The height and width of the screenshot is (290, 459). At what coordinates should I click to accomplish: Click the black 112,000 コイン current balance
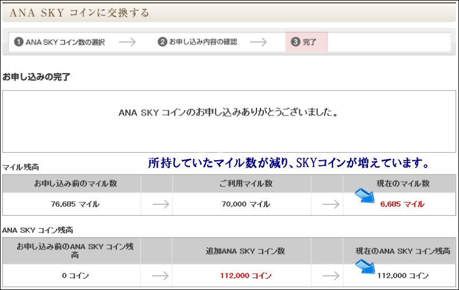point(403,276)
